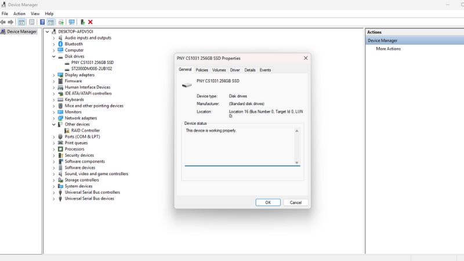Click the drive icon in the Properties dialog

tap(187, 85)
